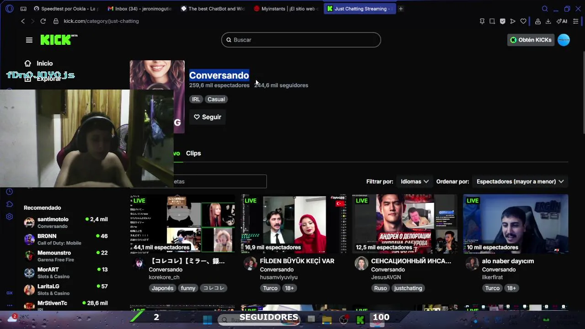Viewport: 585px width, 329px height.
Task: Open the GX corner sidebar icon
Action: click(x=10, y=293)
